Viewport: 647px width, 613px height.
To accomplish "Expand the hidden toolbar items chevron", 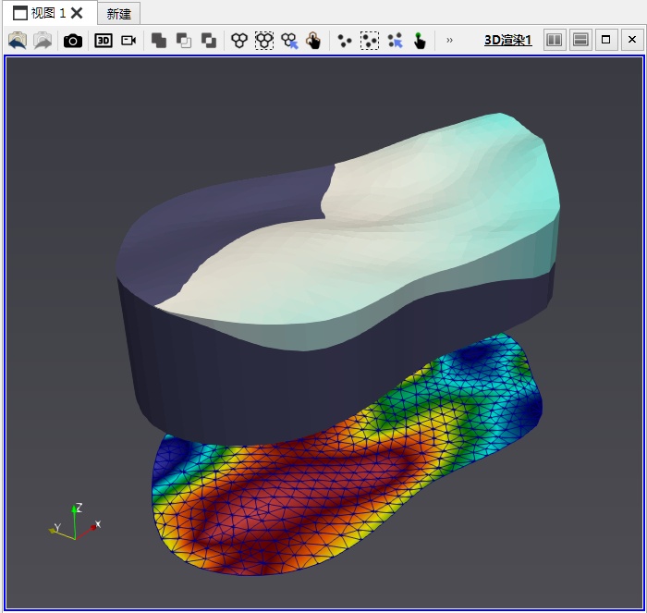I will (449, 40).
